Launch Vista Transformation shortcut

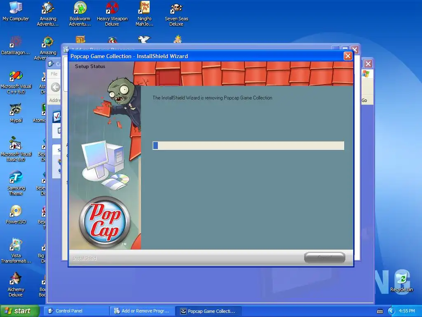tap(16, 251)
